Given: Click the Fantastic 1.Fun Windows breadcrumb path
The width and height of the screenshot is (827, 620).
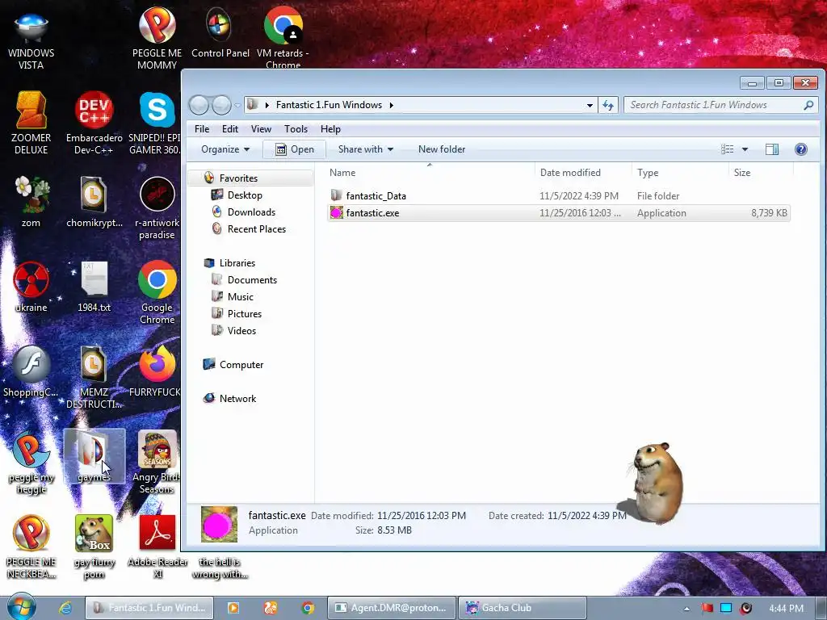Looking at the screenshot, I should [x=329, y=105].
